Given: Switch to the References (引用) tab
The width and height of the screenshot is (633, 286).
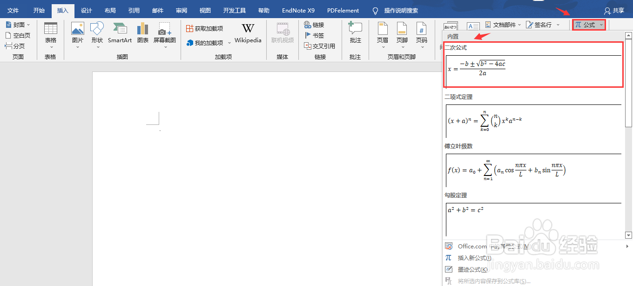Looking at the screenshot, I should (134, 10).
